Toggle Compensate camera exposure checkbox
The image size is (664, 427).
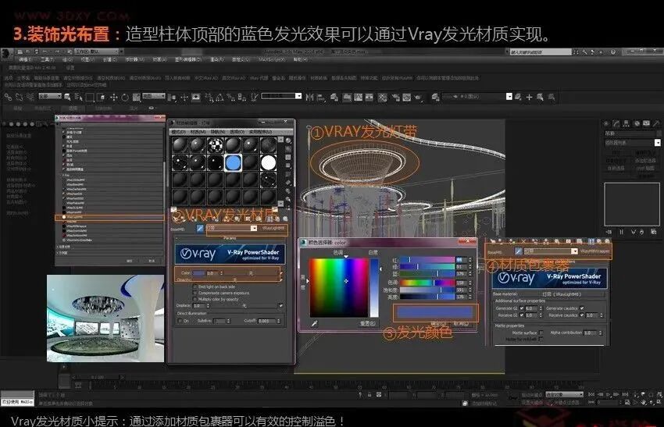tap(195, 293)
